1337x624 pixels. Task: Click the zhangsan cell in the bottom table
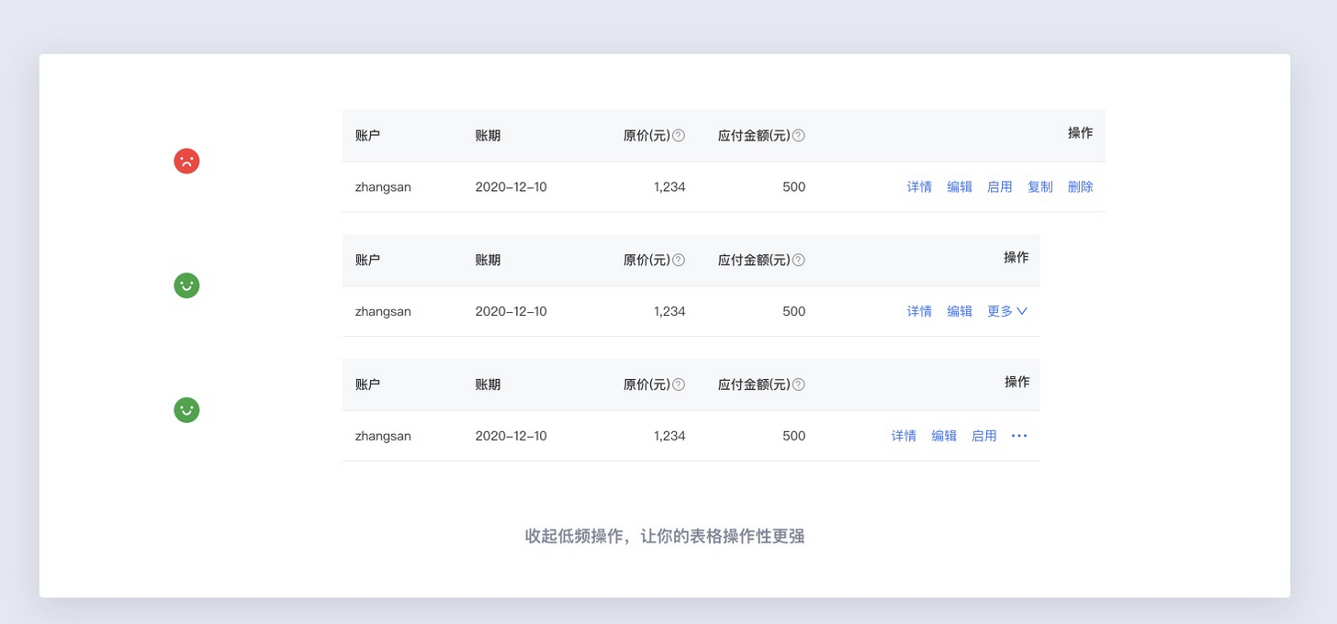click(383, 436)
